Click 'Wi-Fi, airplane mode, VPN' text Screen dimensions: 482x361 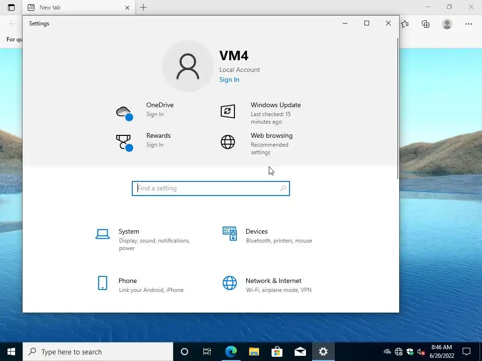(x=279, y=290)
